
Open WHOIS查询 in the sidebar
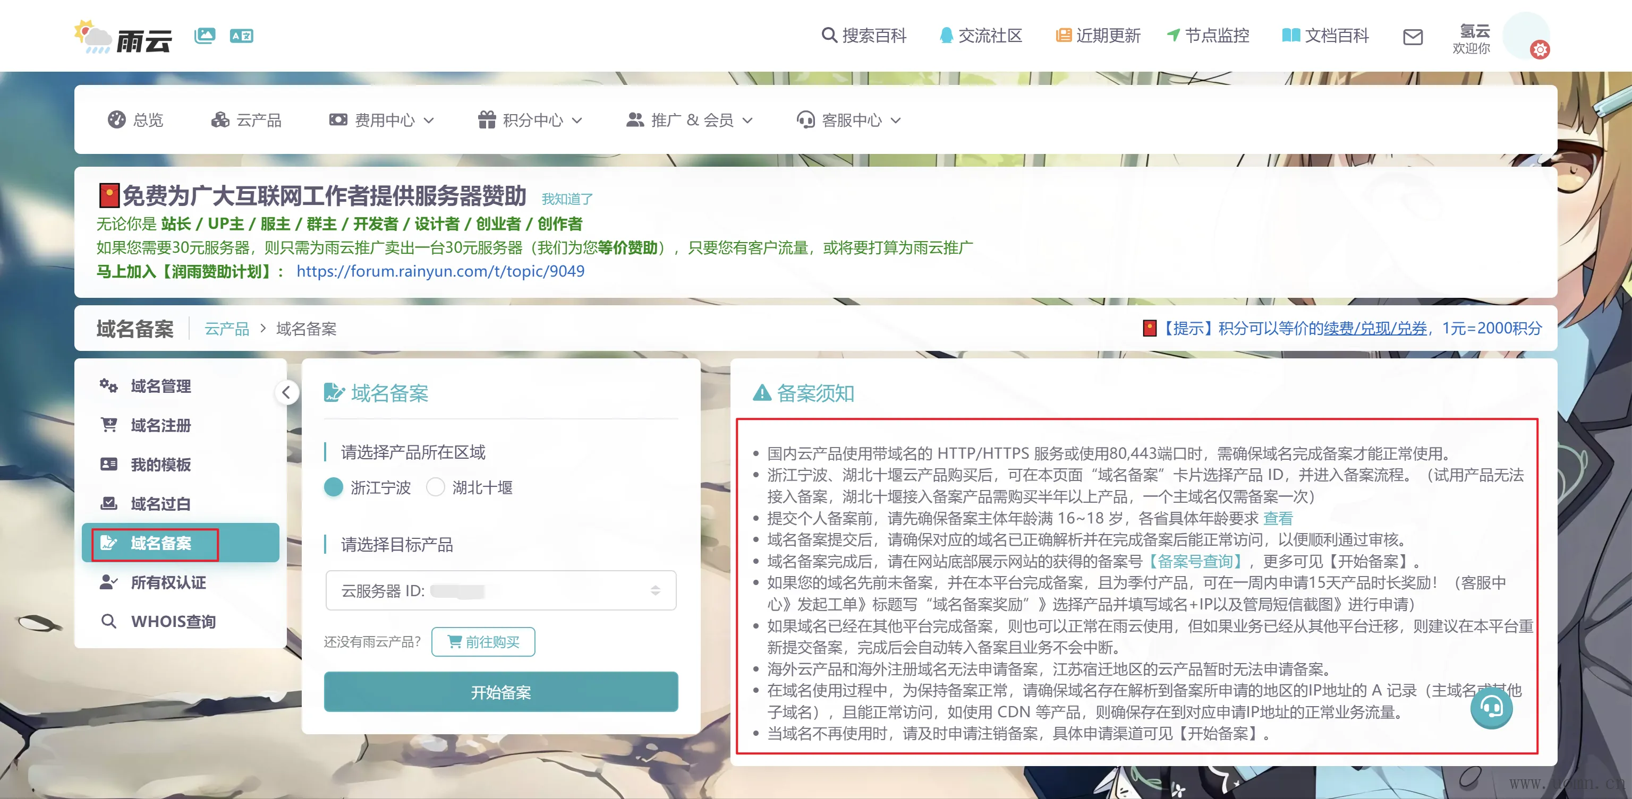(172, 621)
